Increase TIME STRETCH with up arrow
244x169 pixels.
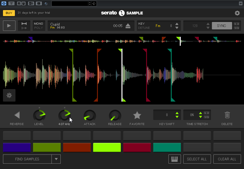click(201, 113)
